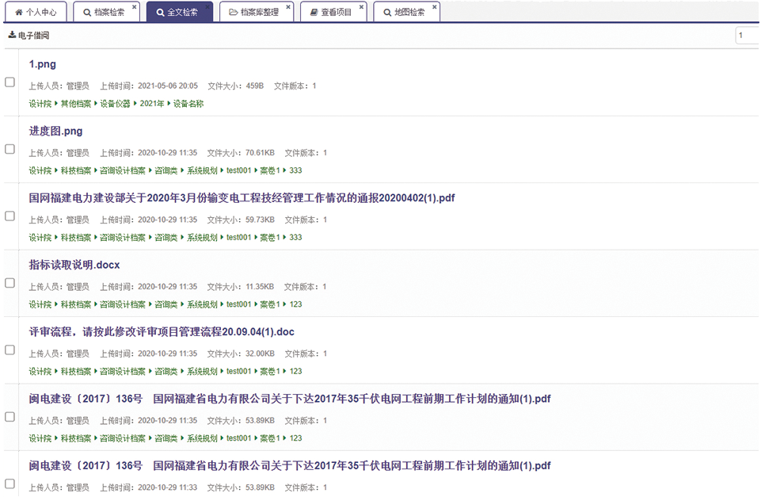Close the 地图检索 tab
The height and width of the screenshot is (497, 761).
click(435, 7)
